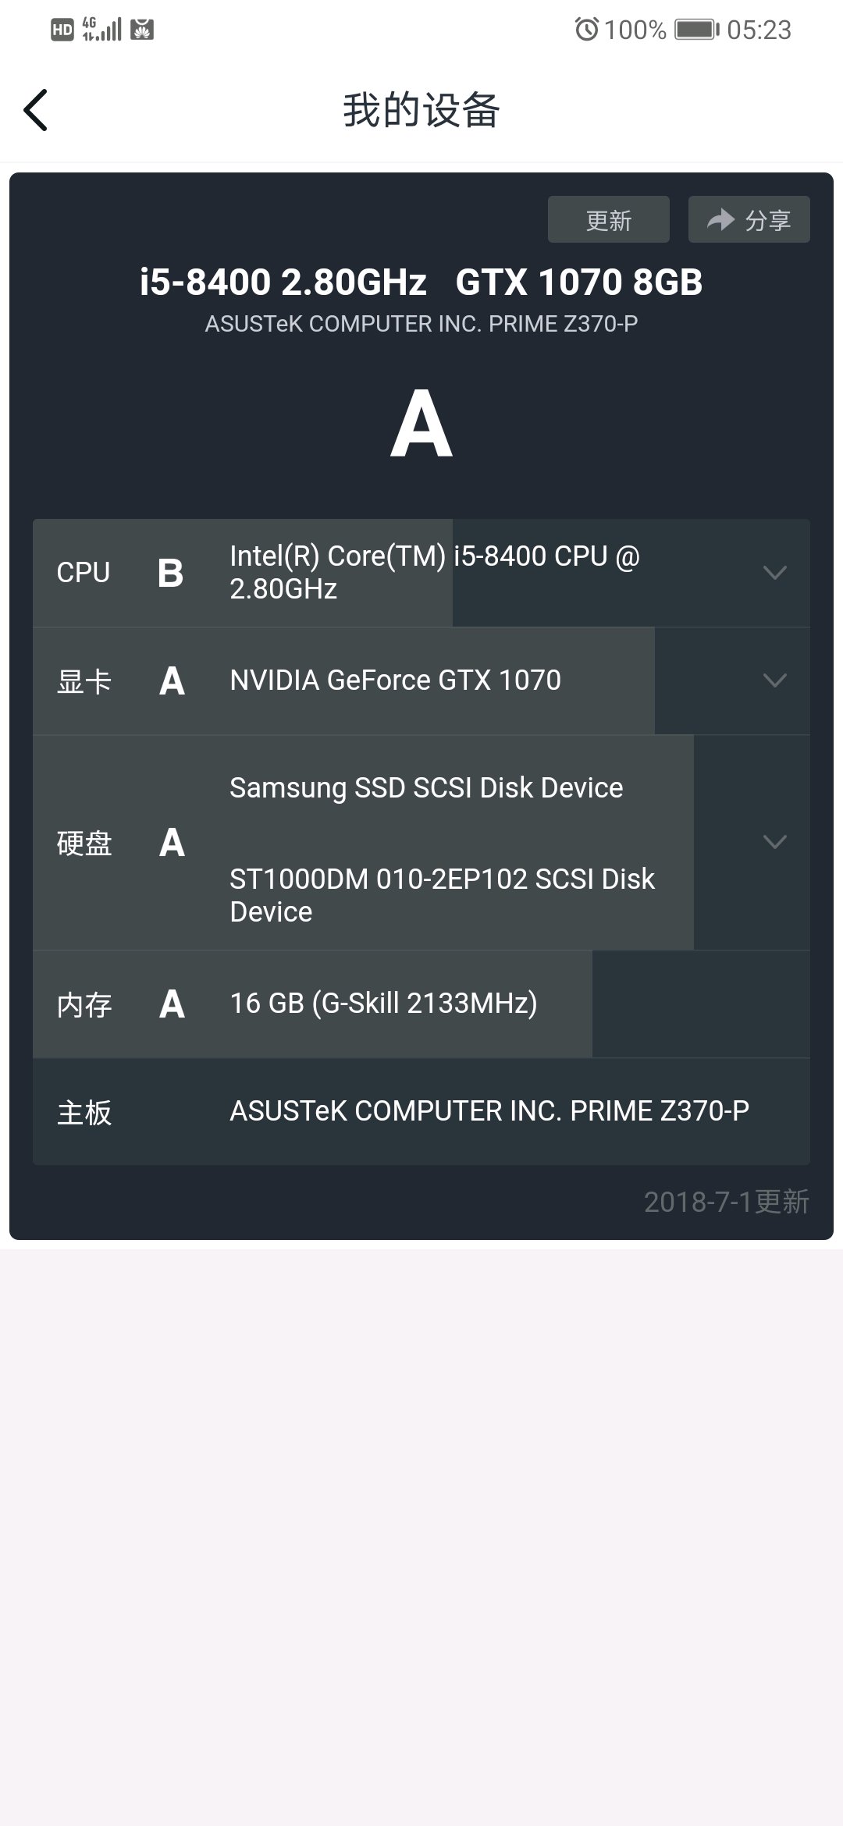The width and height of the screenshot is (843, 1826).
Task: Tap the alarm clock status icon
Action: coord(586,30)
